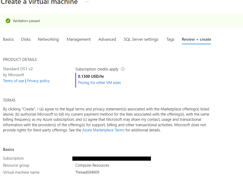The height and width of the screenshot is (177, 243).
Task: Click the PRODUCT DETAILS heading
Action: 20,60
